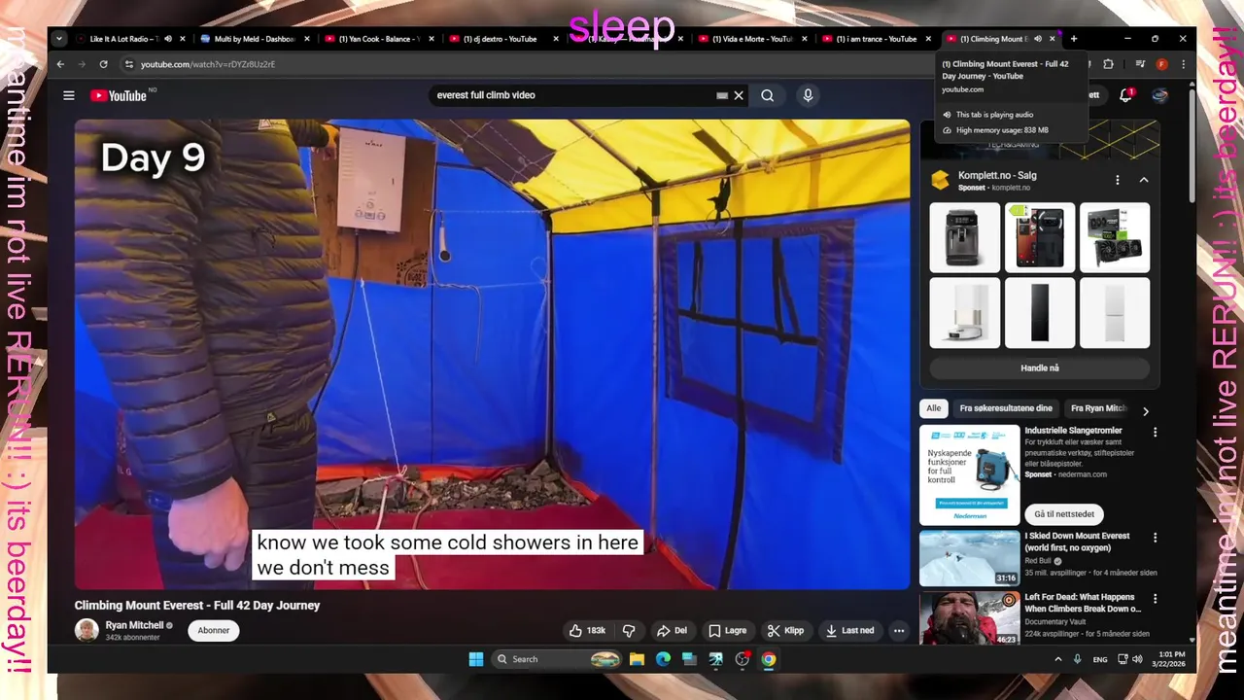Open options for the Left For Dead video
The width and height of the screenshot is (1244, 700).
[1155, 598]
